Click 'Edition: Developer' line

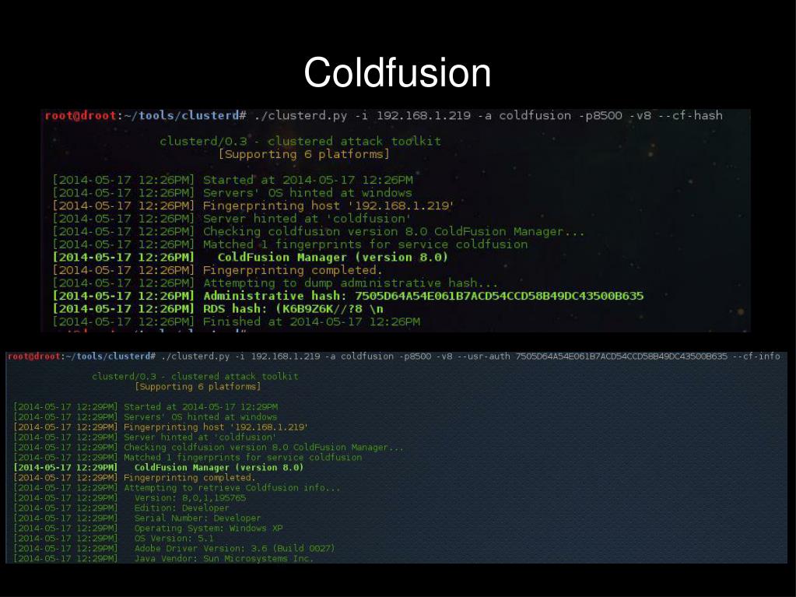[x=182, y=508]
